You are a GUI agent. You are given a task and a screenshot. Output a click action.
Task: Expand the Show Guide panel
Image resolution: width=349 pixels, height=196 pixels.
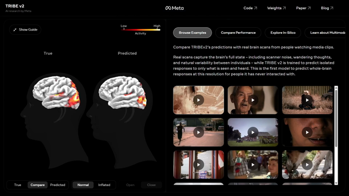[x=25, y=29]
